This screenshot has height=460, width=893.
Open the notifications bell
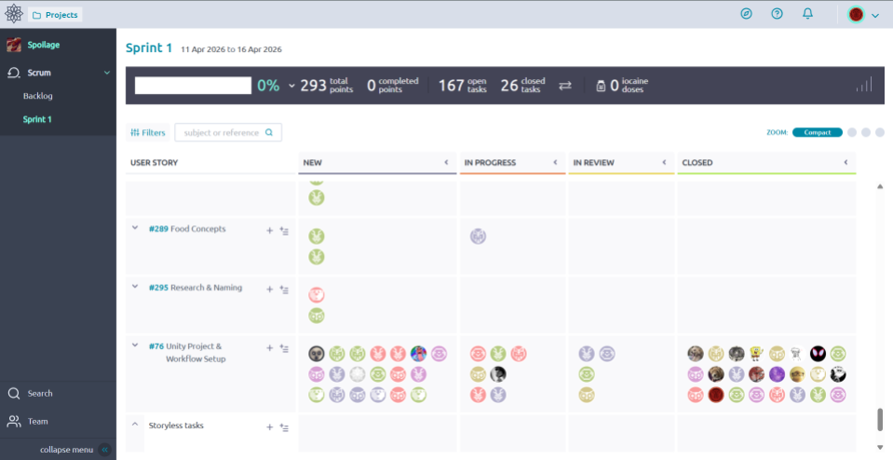tap(807, 14)
